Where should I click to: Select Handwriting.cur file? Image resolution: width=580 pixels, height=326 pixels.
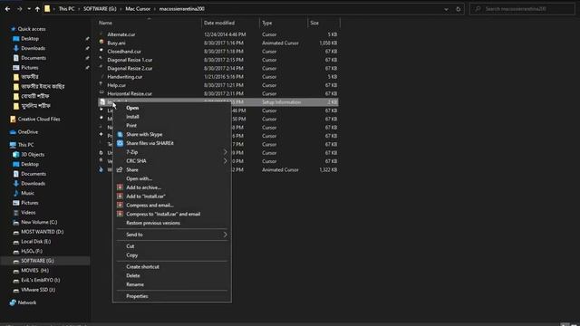[x=125, y=77]
